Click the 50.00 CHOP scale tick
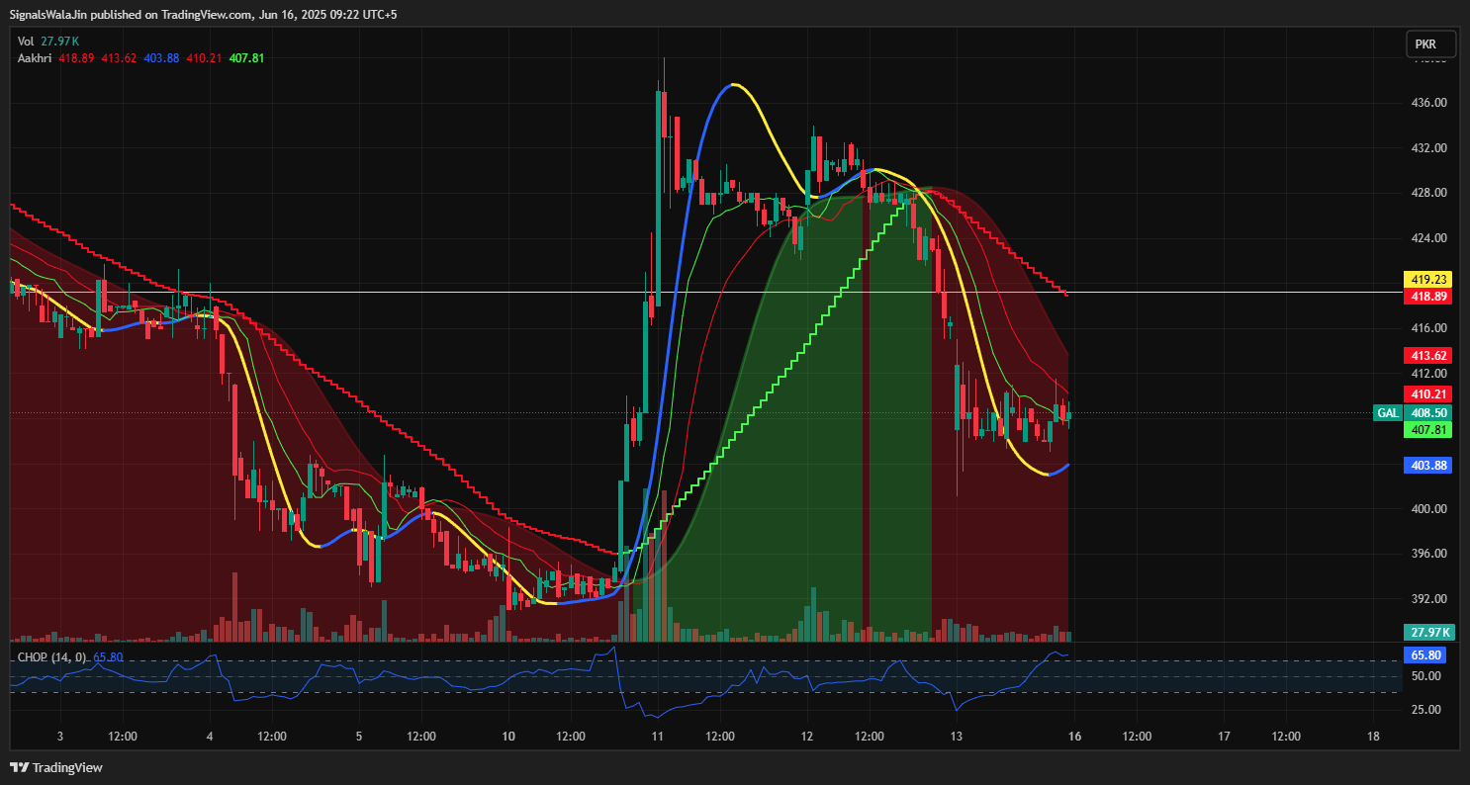1470x785 pixels. (x=1426, y=676)
